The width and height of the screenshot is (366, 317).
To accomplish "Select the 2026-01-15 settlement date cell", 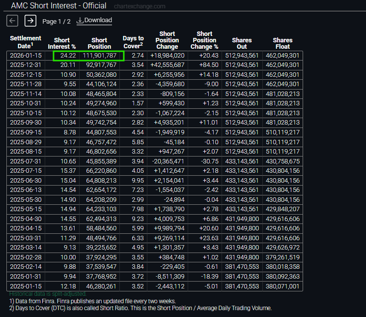I will pos(26,56).
